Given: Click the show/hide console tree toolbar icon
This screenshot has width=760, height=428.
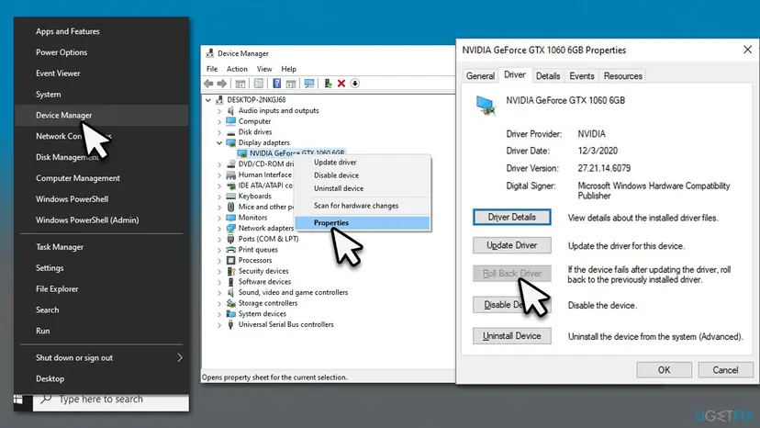Looking at the screenshot, I should [240, 84].
